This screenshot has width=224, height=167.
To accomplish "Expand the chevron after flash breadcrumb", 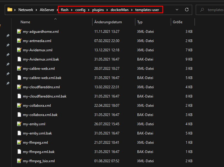I will 72,10.
